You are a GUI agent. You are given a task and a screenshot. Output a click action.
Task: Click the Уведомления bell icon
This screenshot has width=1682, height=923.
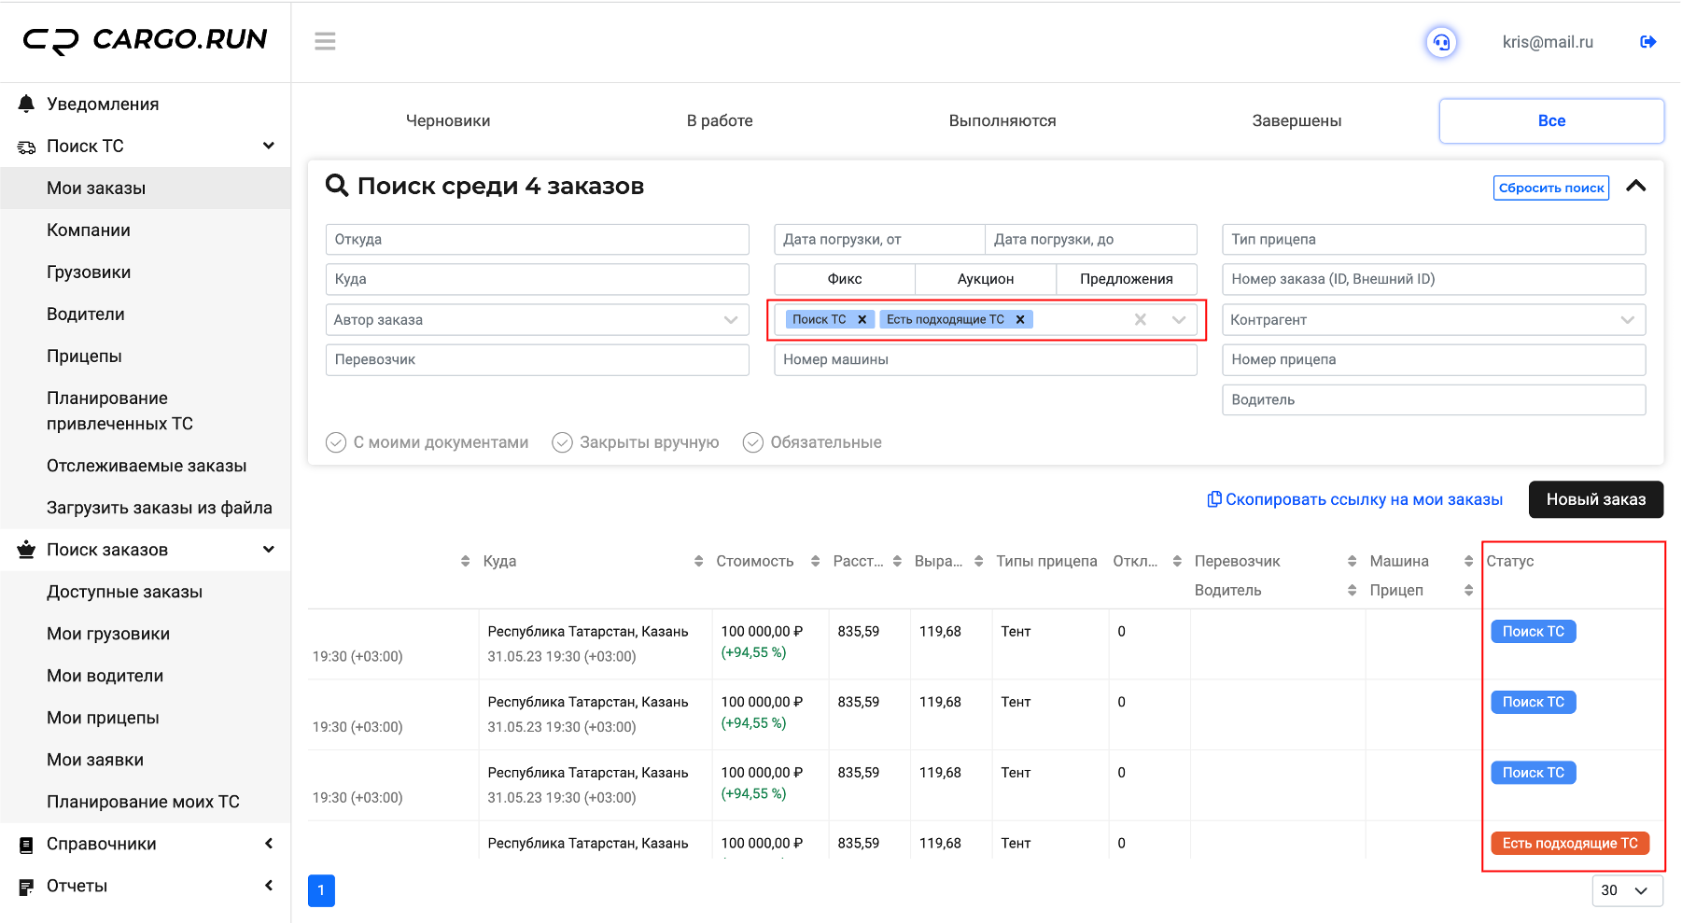click(26, 104)
